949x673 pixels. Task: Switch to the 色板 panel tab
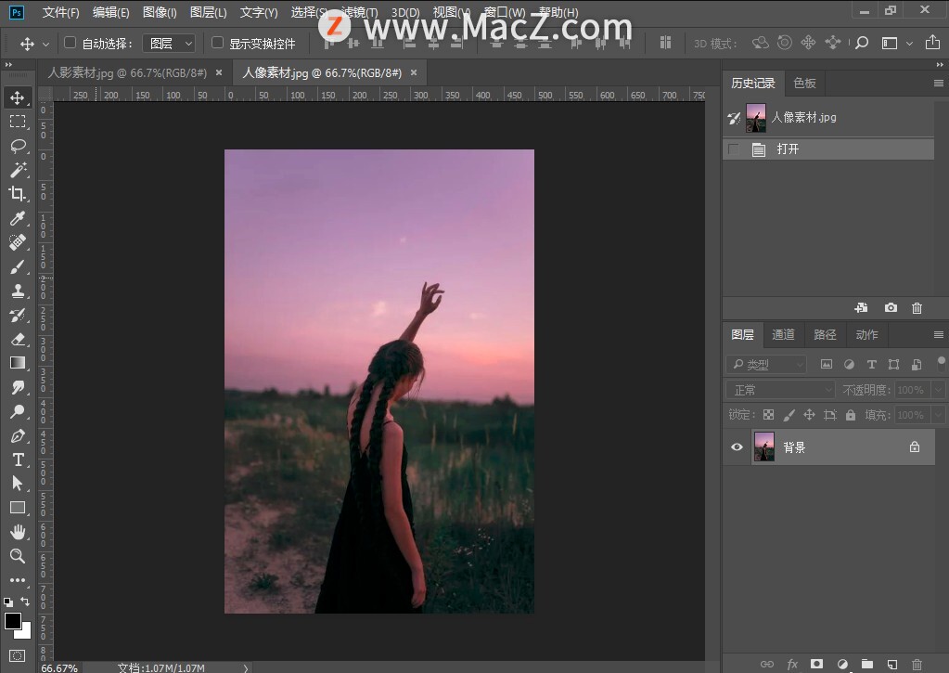(804, 83)
